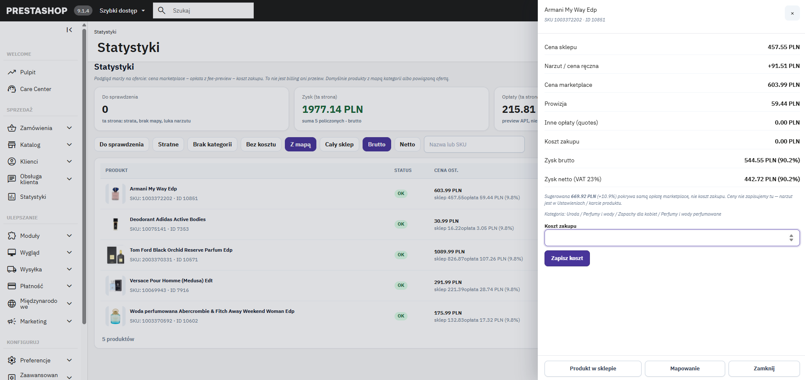The width and height of the screenshot is (805, 380).
Task: Select the Marketing megaphone icon
Action: pyautogui.click(x=12, y=321)
